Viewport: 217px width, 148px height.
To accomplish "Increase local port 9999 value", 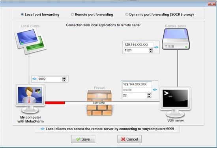I will coord(64,78).
